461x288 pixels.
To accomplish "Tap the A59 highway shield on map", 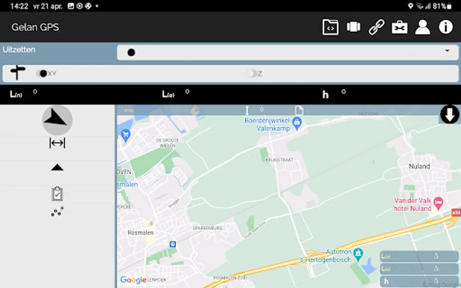I will click(456, 212).
